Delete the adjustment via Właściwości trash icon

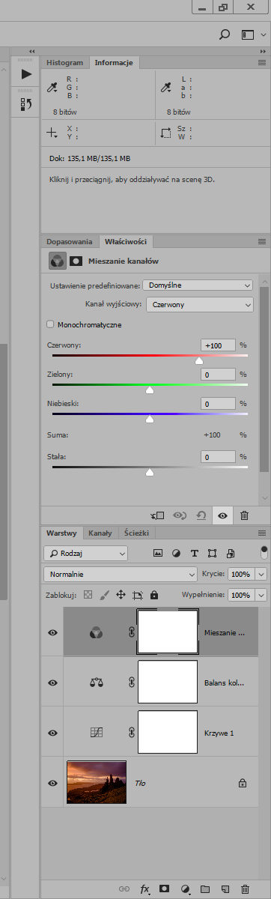point(244,515)
